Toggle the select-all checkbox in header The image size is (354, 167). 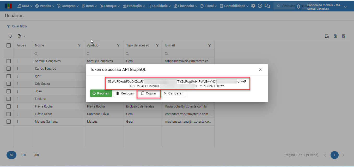9,45
